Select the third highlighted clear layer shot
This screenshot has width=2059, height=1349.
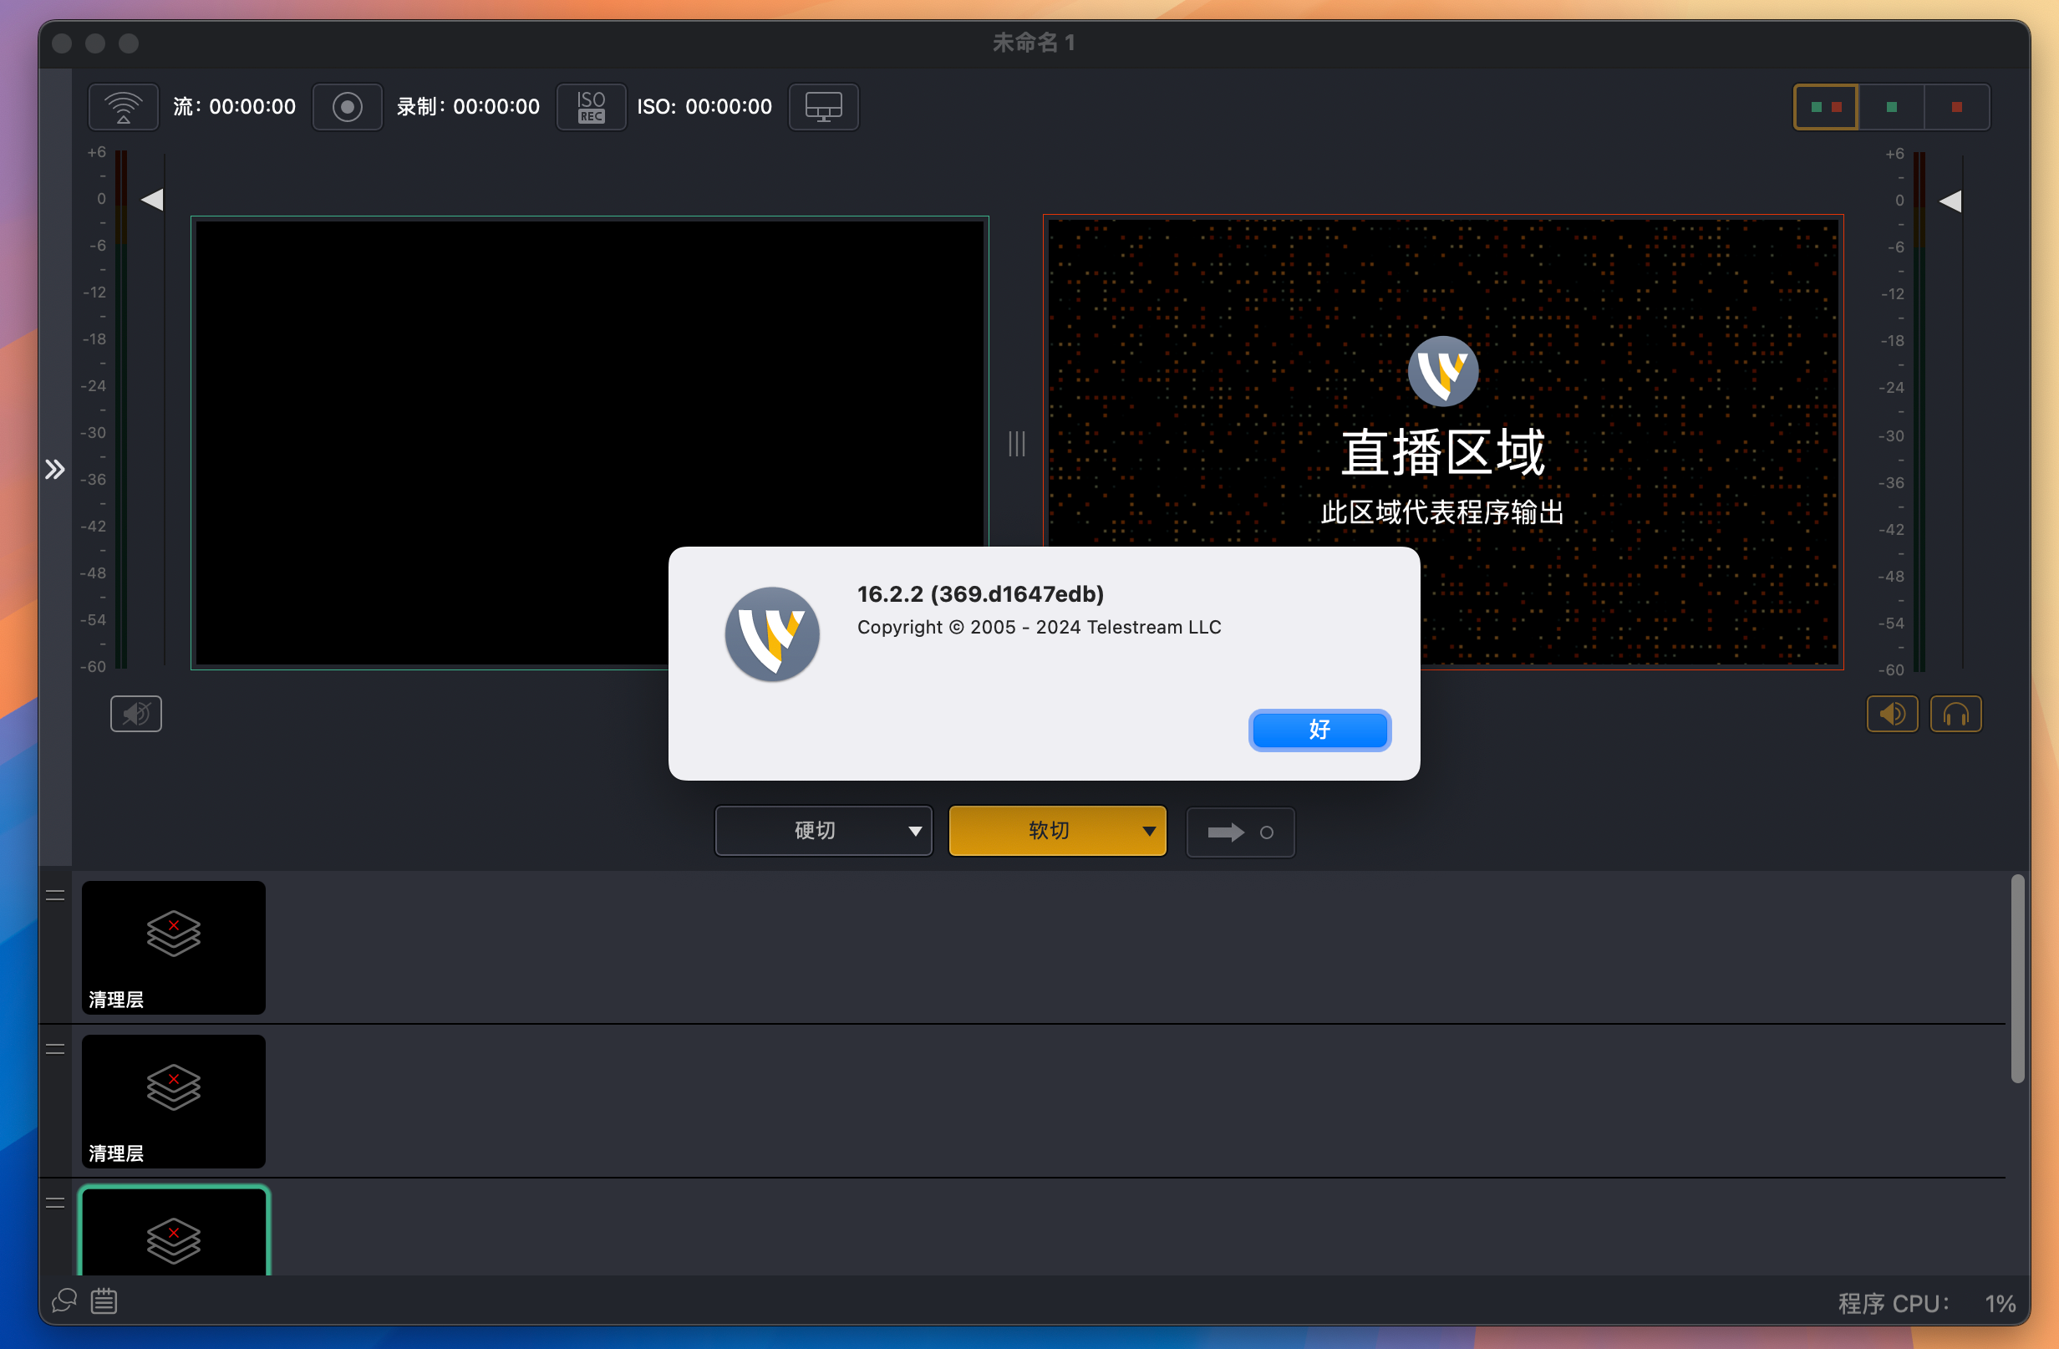(174, 1231)
